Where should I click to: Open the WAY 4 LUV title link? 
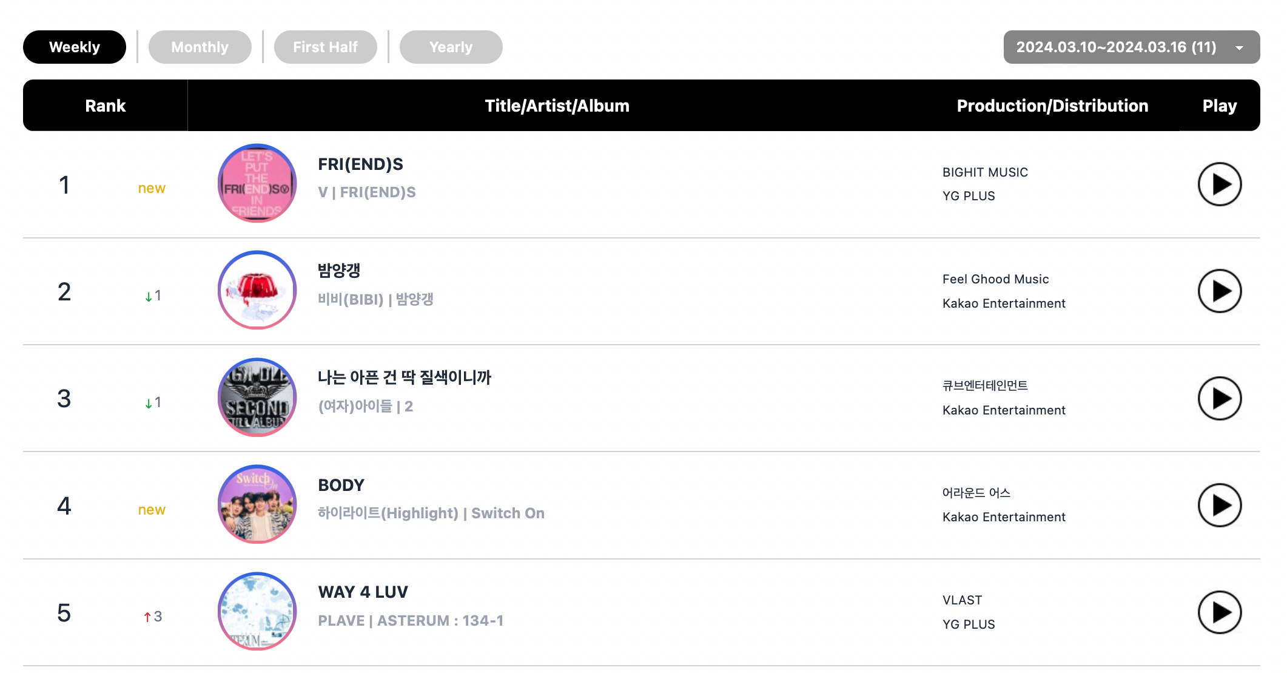363,592
